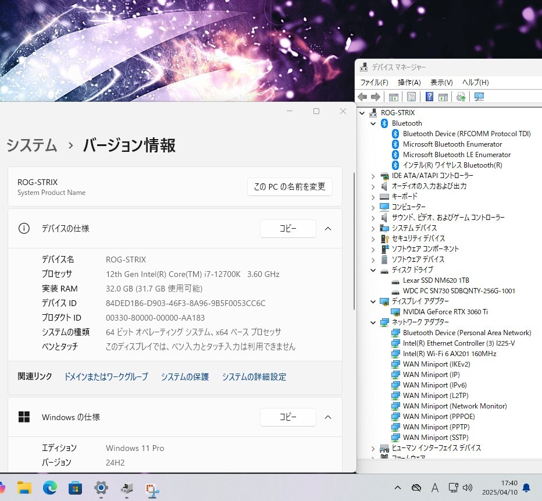Click この PC の名前を変更 button
542x501 pixels.
[x=290, y=187]
